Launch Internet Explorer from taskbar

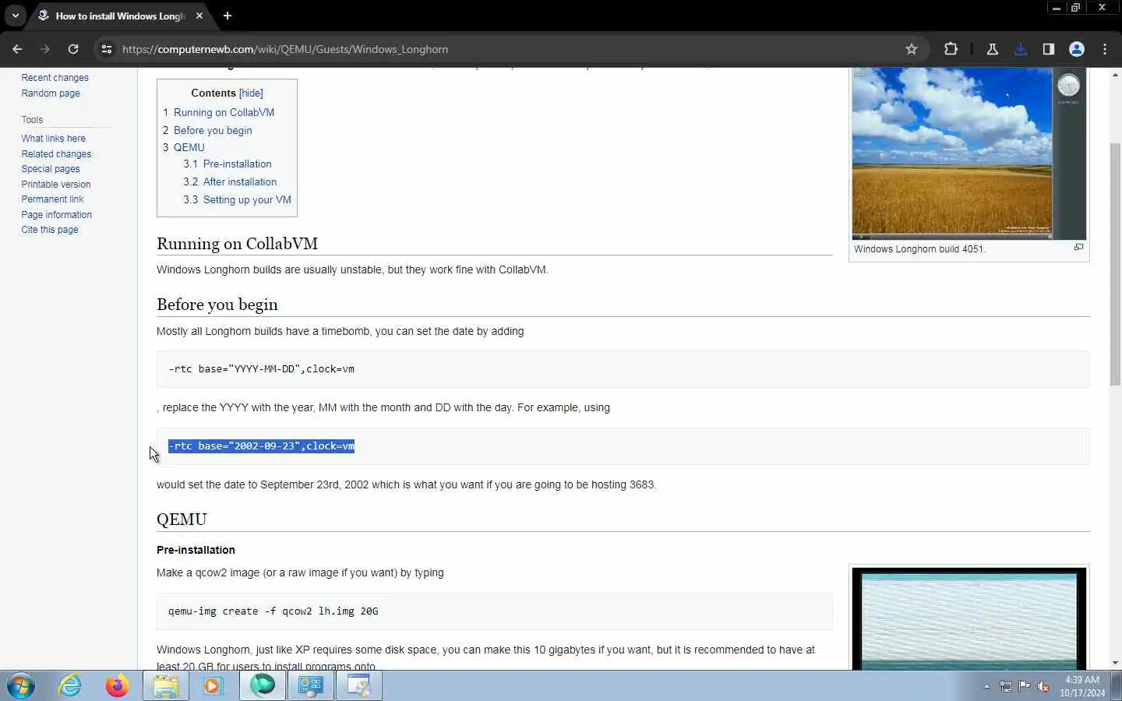click(x=70, y=686)
